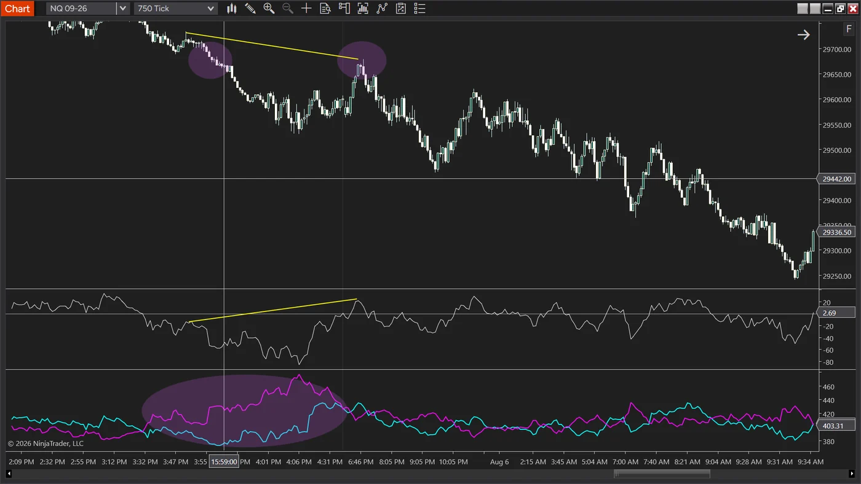Click the 2:09 PM time label
Screen dimensions: 861x484
pos(21,462)
